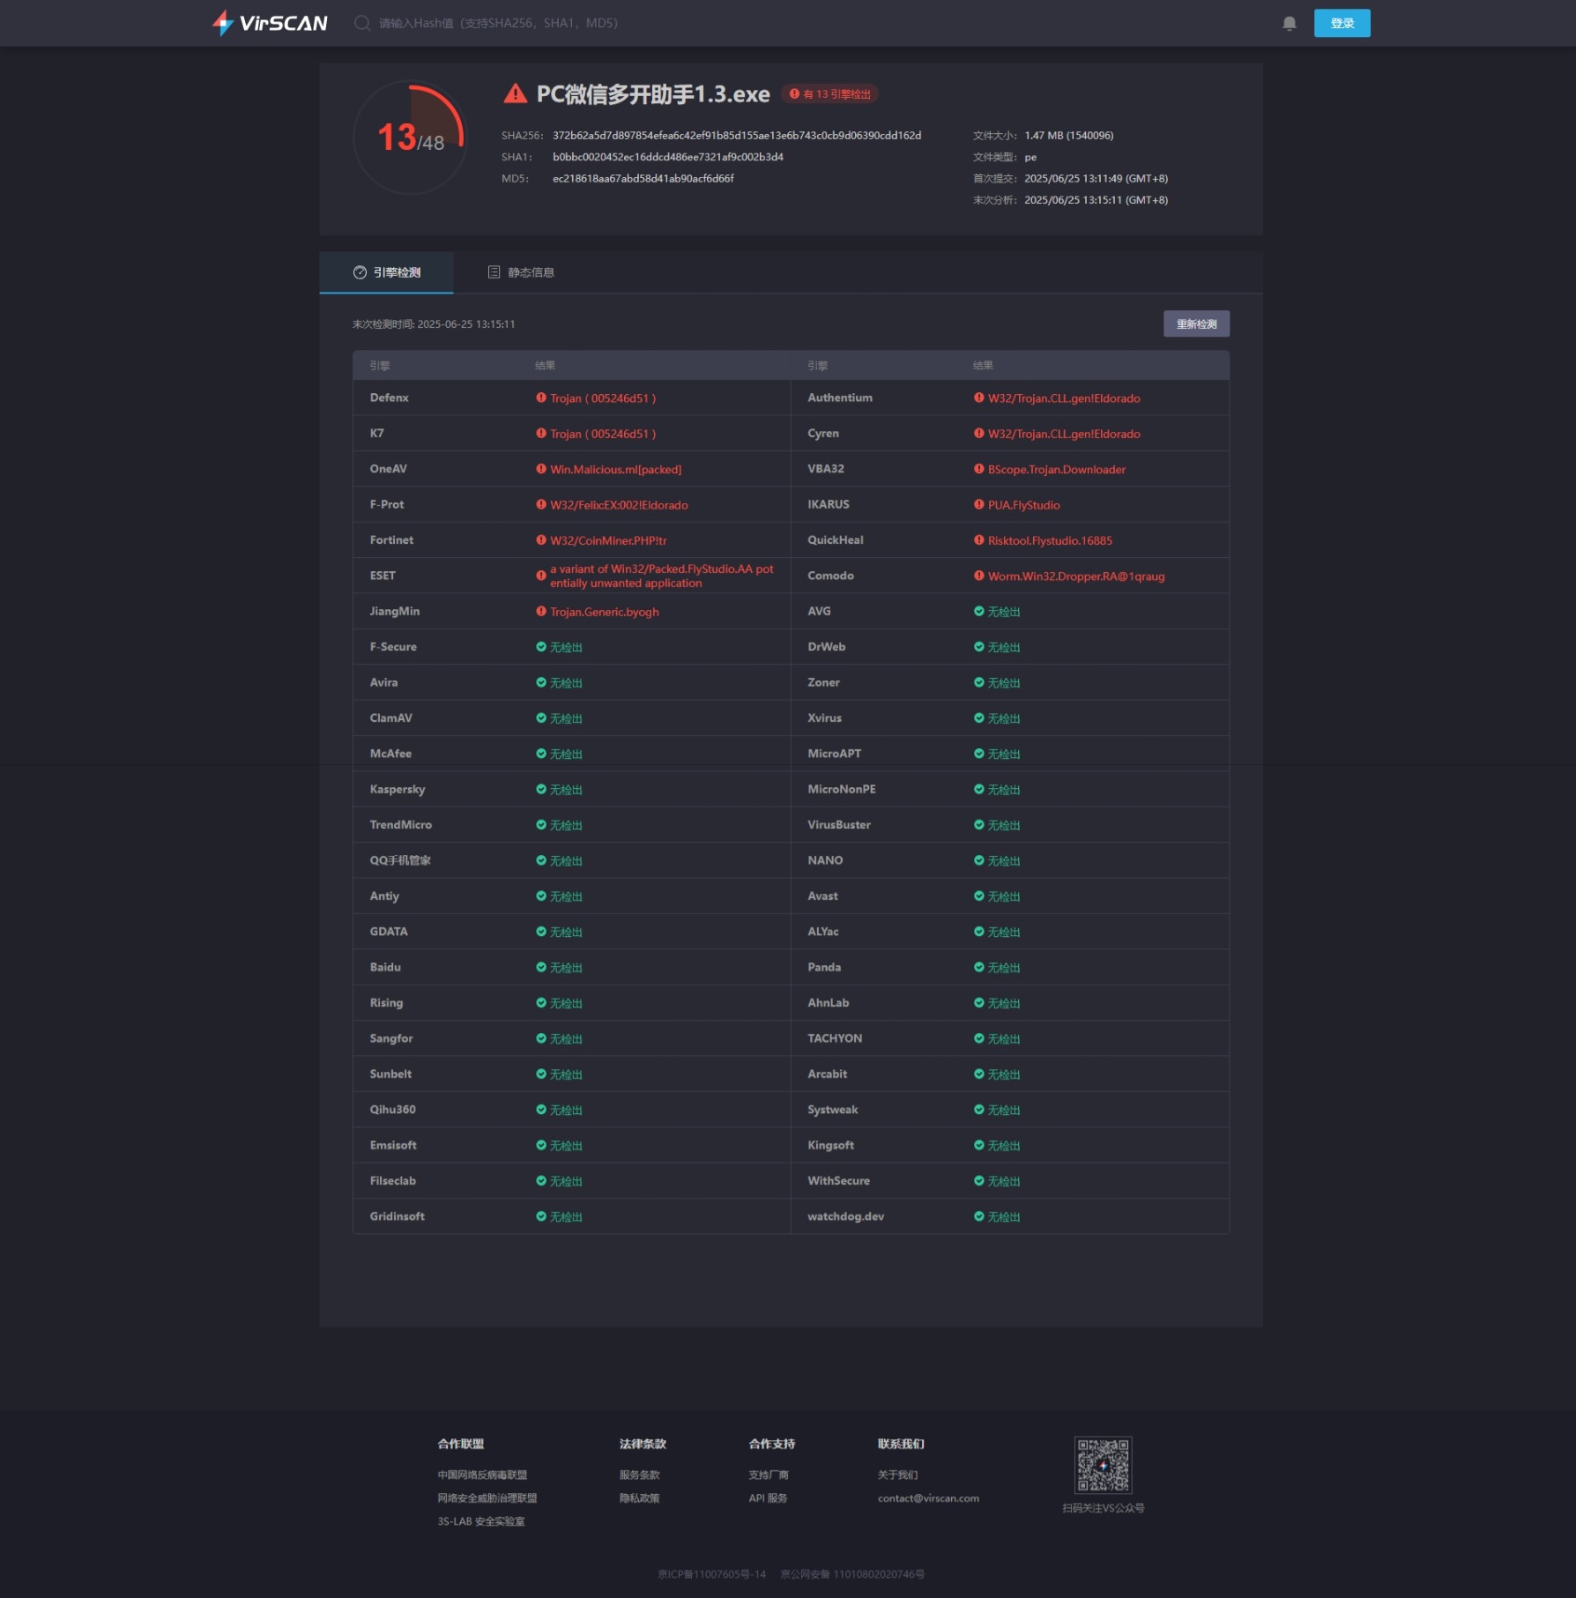
Task: Click the OneAV alert icon
Action: [x=541, y=469]
